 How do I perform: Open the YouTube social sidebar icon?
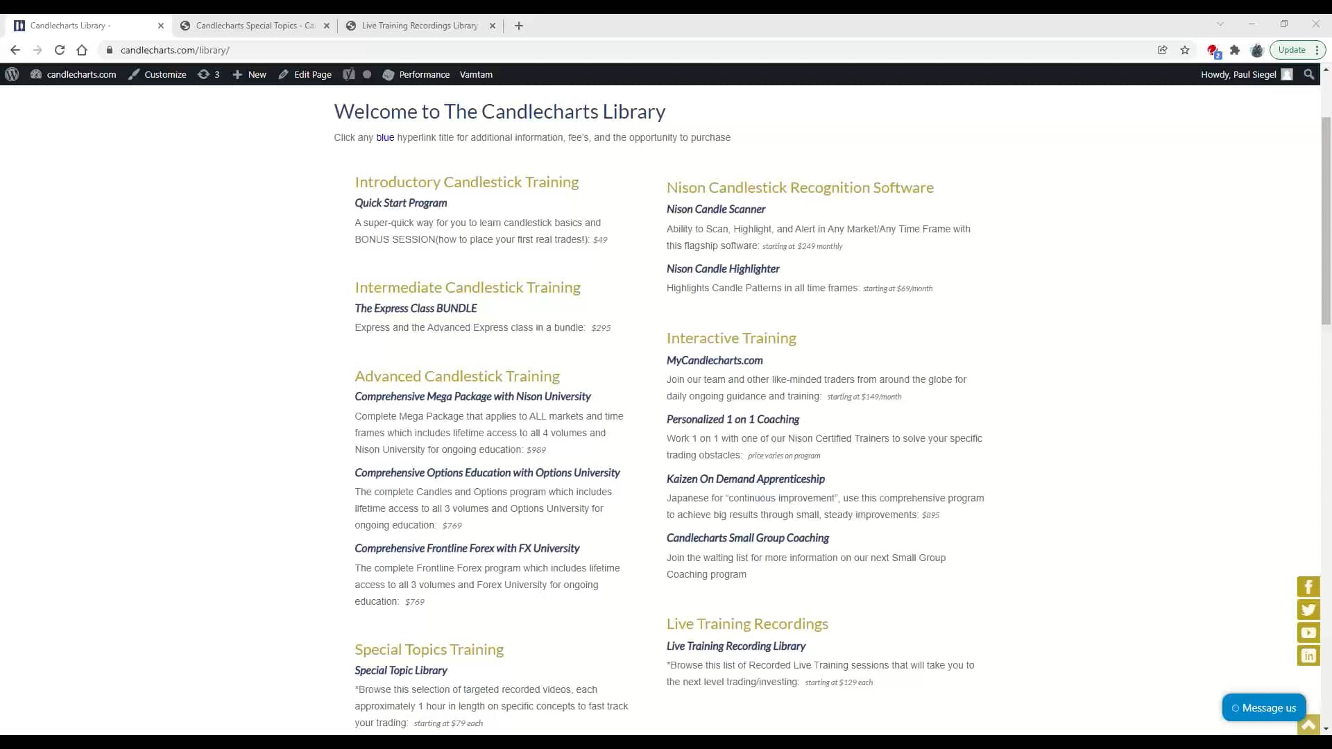pyautogui.click(x=1308, y=632)
